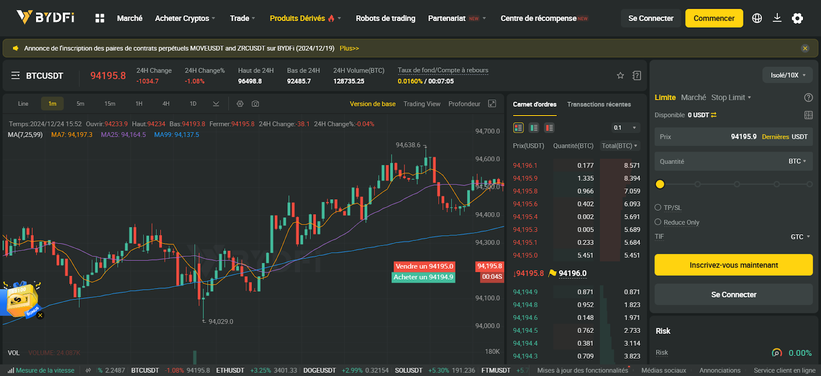
Task: Click the USDT transfer arrows icon
Action: point(714,115)
